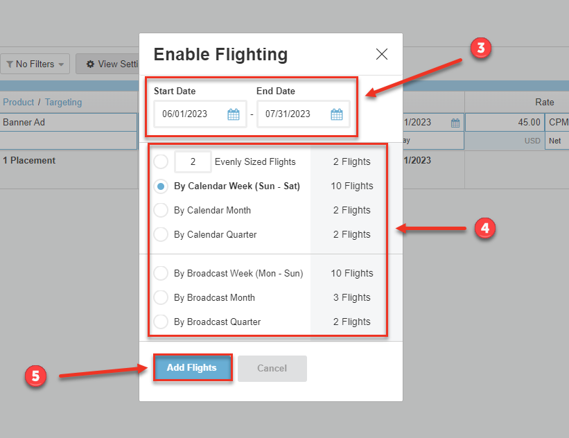Viewport: 569px width, 438px height.
Task: Select the By Broadcast Month radio option
Action: pos(161,298)
